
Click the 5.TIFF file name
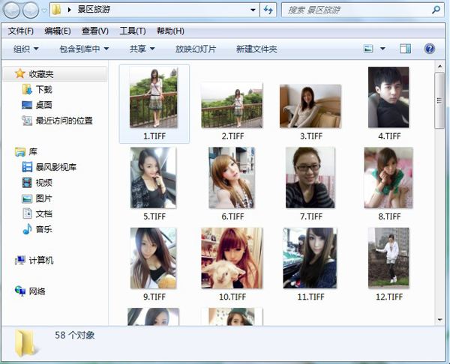click(x=154, y=216)
